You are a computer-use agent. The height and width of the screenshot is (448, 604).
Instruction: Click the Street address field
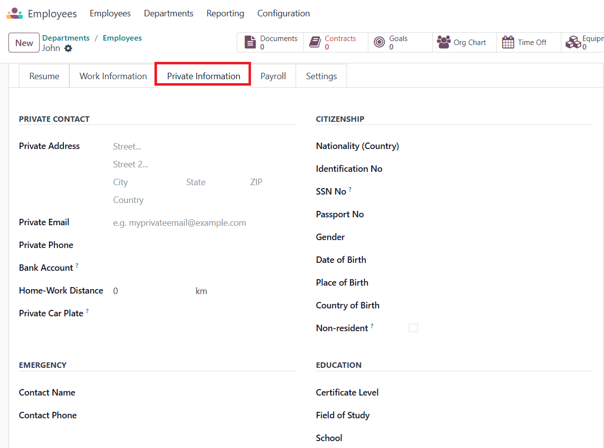point(204,147)
